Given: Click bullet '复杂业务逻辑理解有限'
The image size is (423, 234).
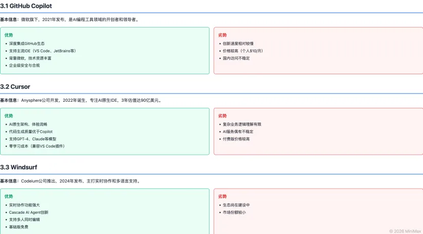Looking at the screenshot, I should [242, 124].
